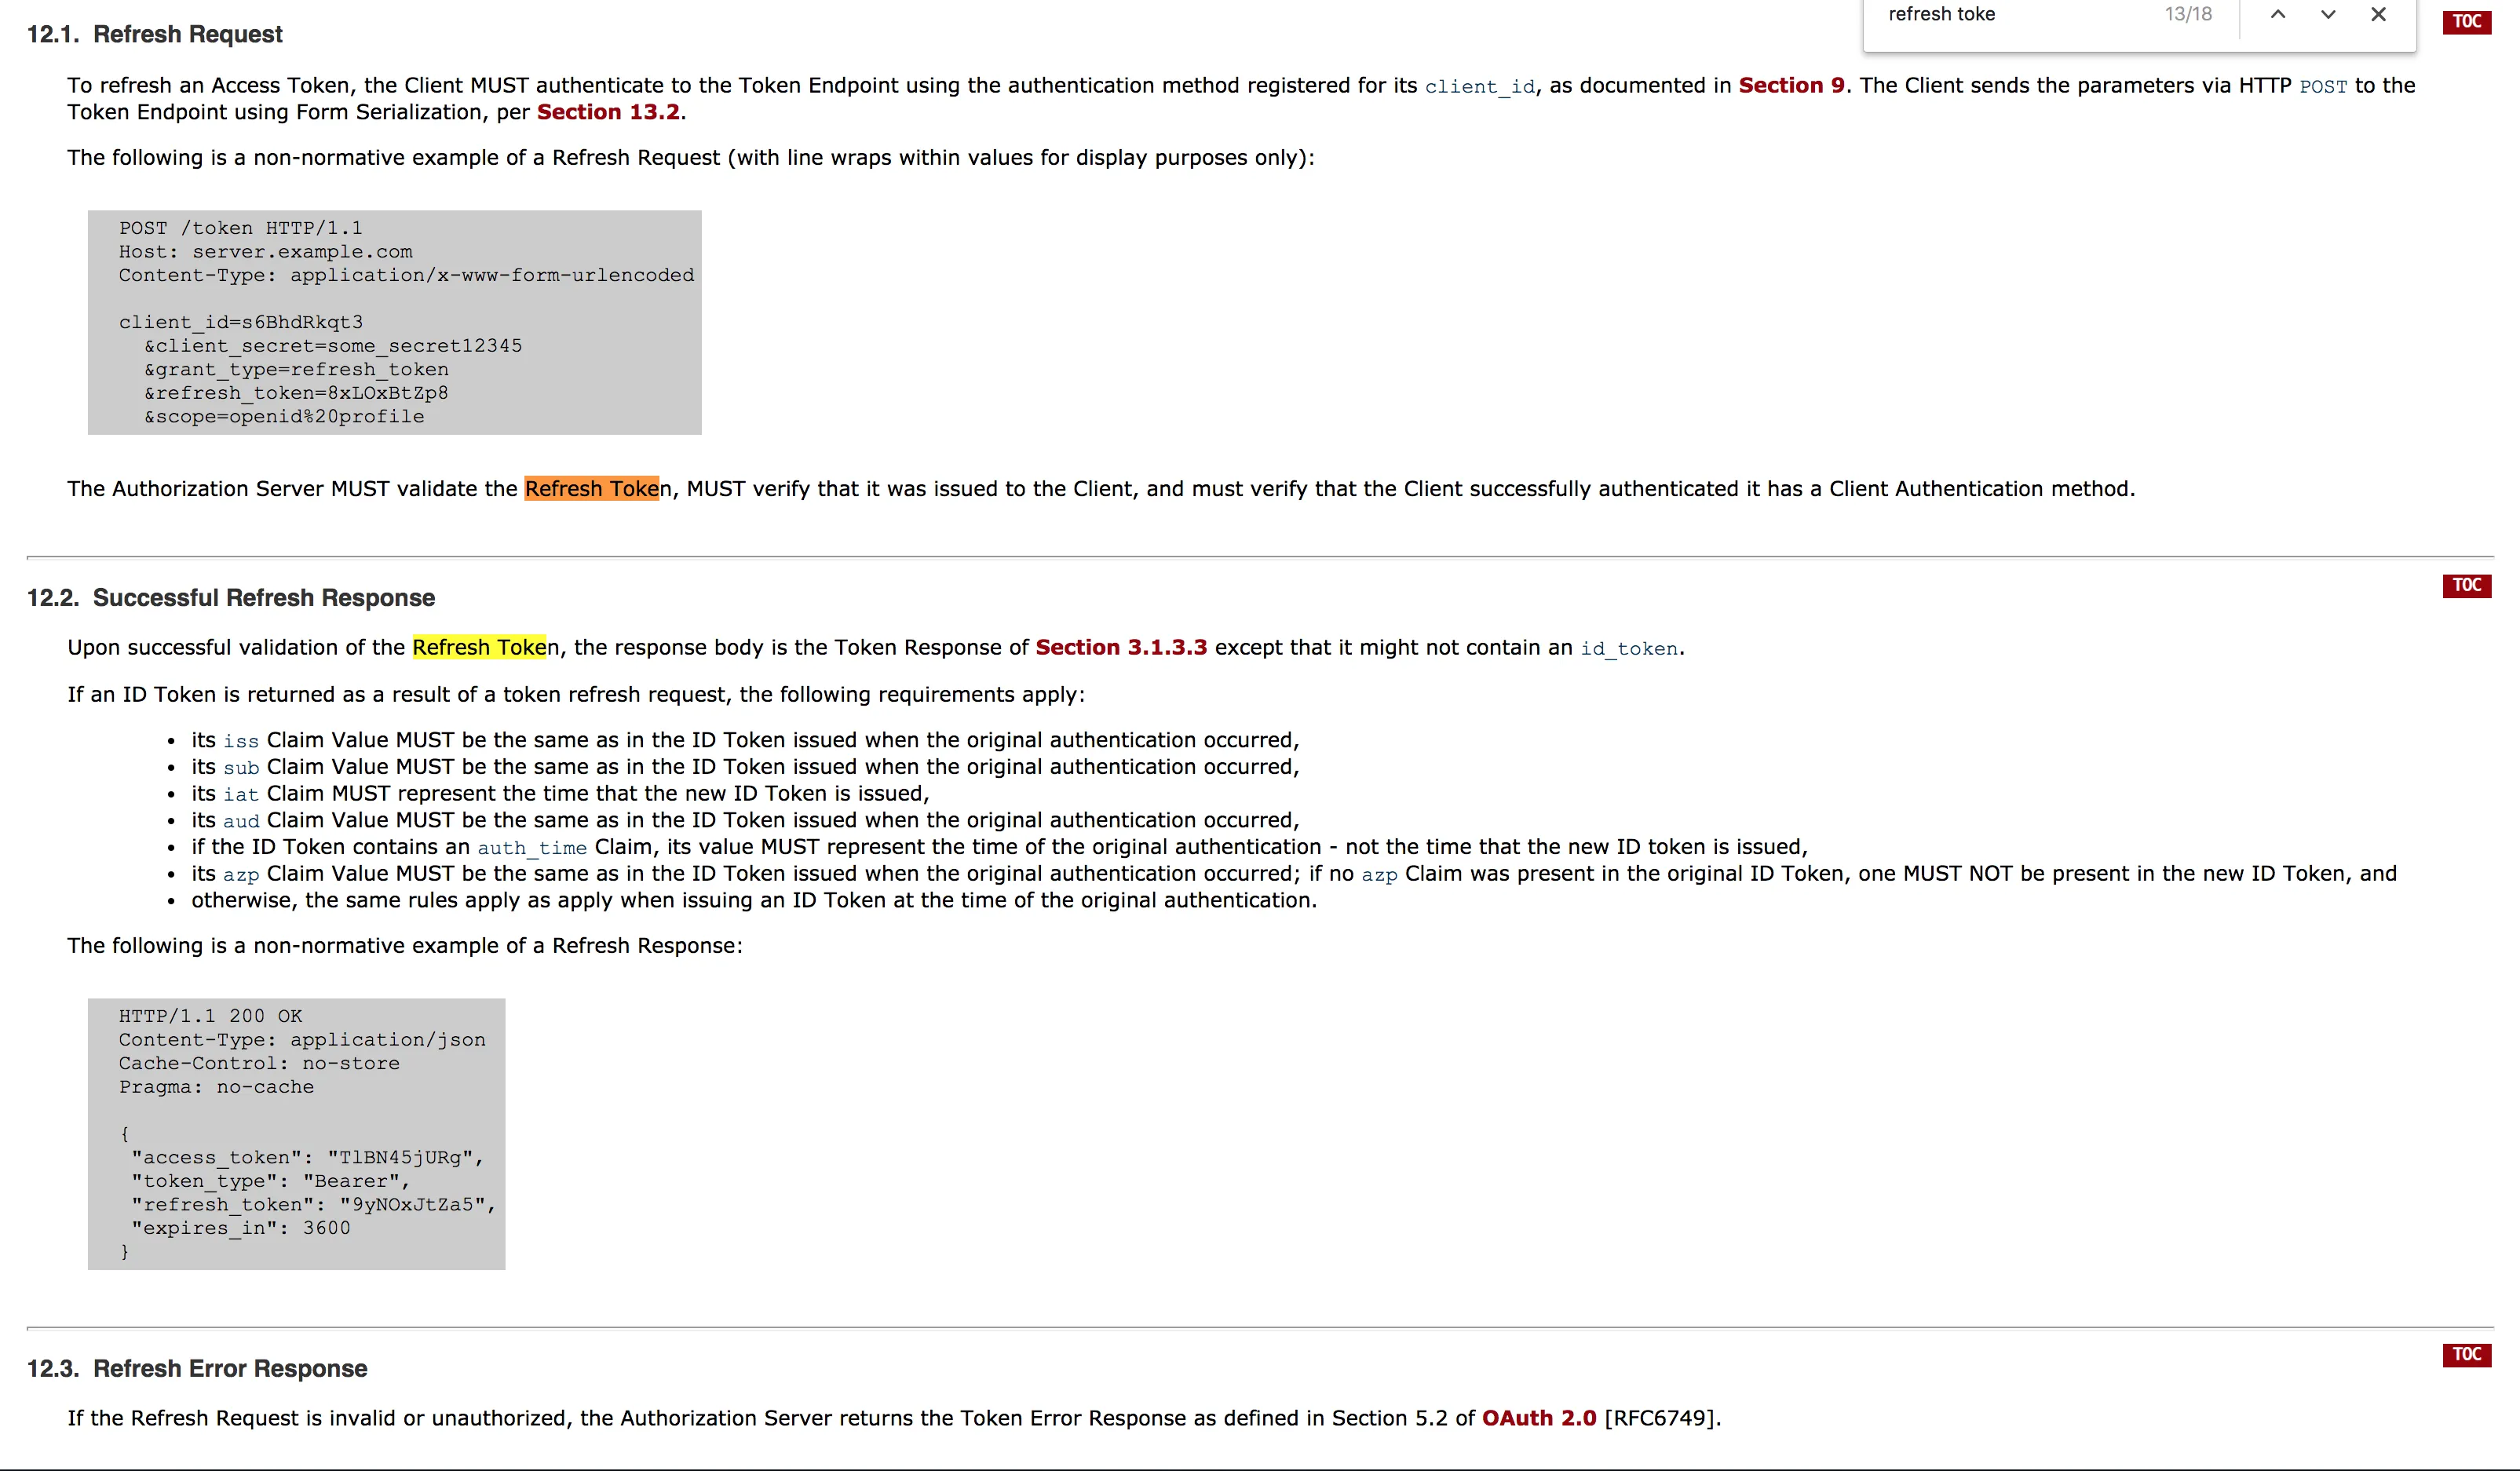Go to previous find match arrow

pos(2277,14)
